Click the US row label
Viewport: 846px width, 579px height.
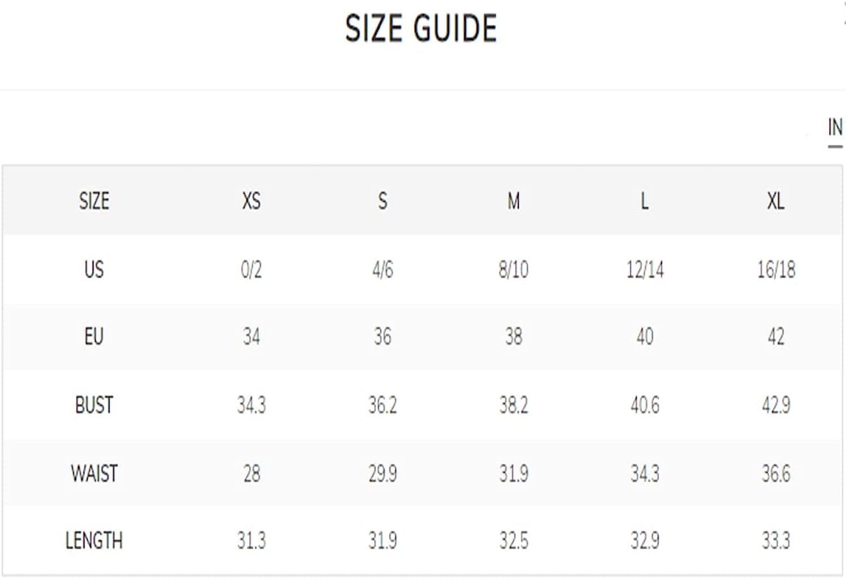94,269
